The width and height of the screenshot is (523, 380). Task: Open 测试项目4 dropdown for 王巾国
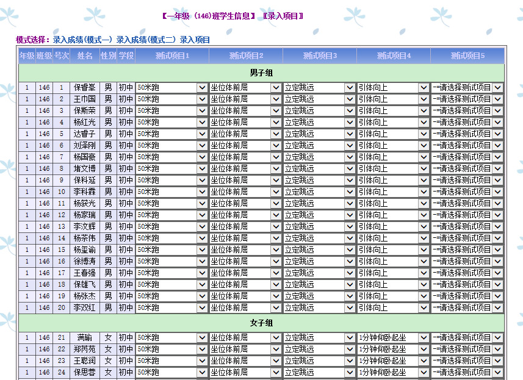tap(394, 99)
